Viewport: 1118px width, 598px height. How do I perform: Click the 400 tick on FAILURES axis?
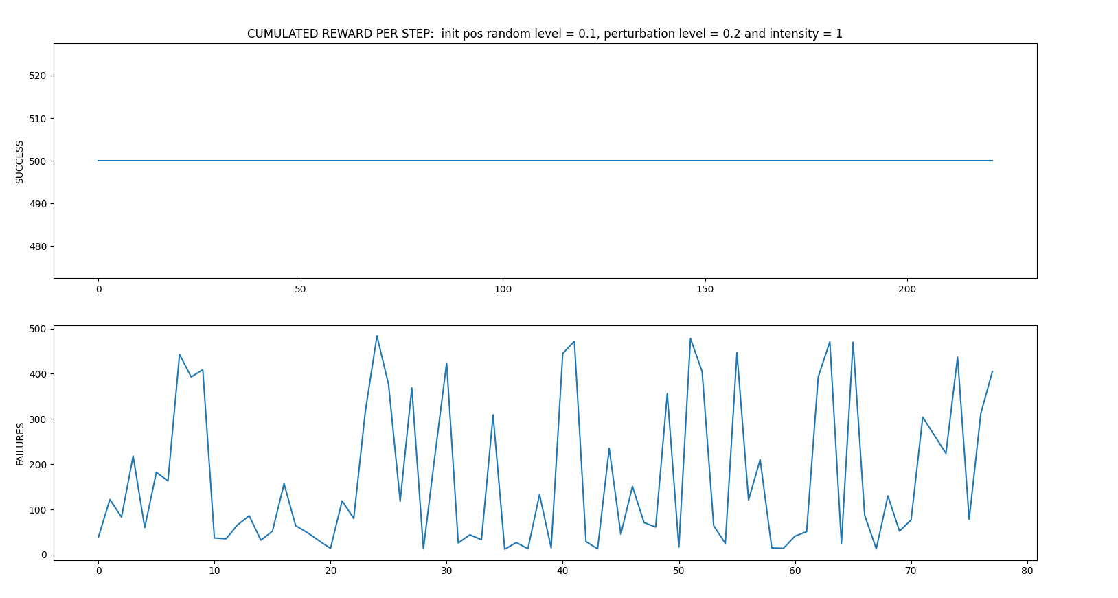pyautogui.click(x=38, y=374)
